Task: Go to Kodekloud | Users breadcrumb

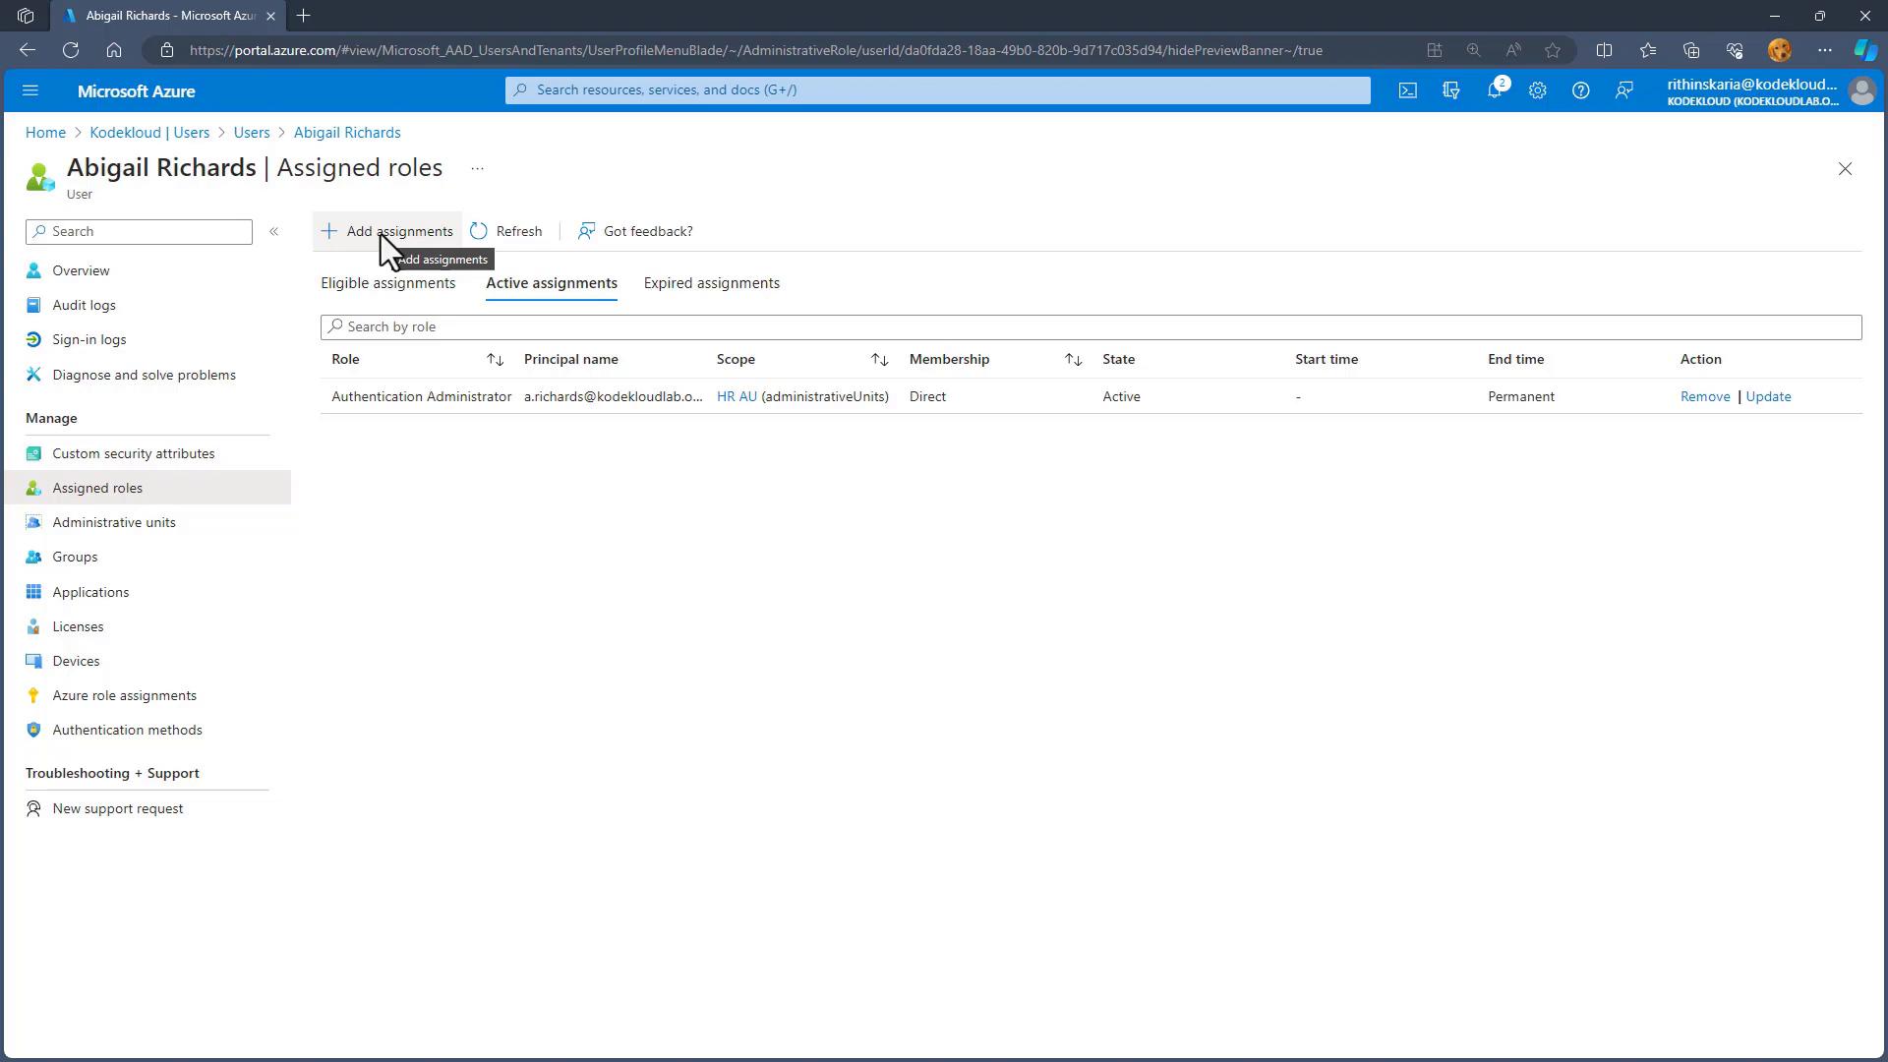Action: 149,133
